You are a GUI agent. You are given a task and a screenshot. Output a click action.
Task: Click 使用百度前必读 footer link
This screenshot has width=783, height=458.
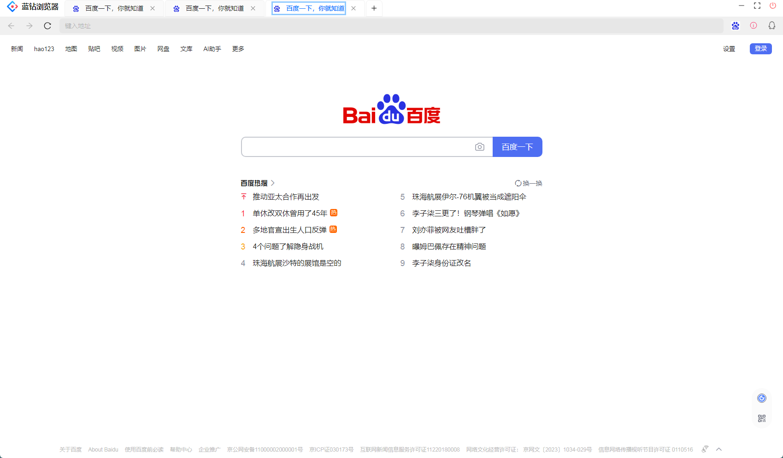click(144, 450)
